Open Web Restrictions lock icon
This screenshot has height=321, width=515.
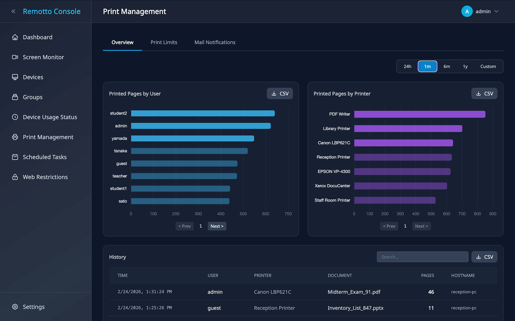15,177
